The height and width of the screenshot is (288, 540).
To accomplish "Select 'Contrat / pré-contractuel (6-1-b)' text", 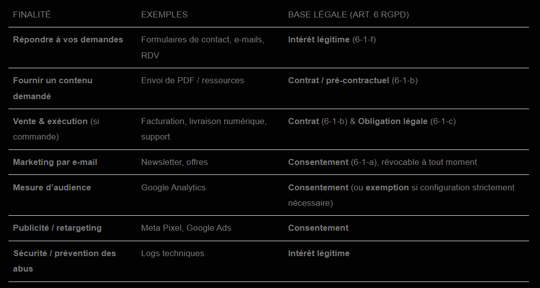I will [x=353, y=80].
